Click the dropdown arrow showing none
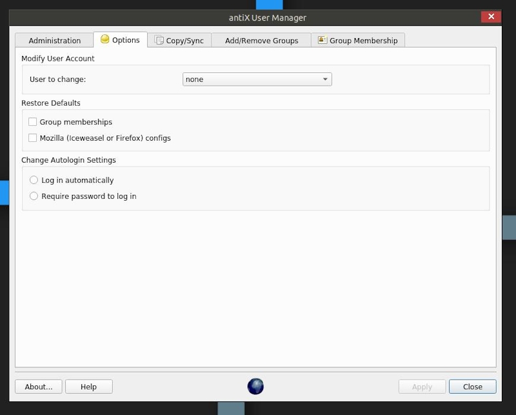The height and width of the screenshot is (415, 516). click(x=325, y=79)
